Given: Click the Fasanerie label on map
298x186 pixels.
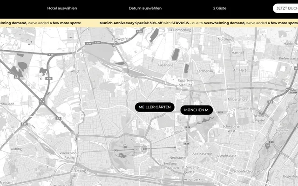Looking at the screenshot, I should (x=166, y=65).
